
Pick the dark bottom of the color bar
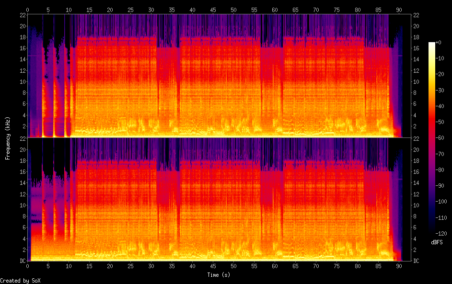pos(432,231)
